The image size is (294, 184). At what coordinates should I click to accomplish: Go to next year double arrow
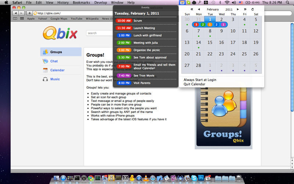(245, 9)
